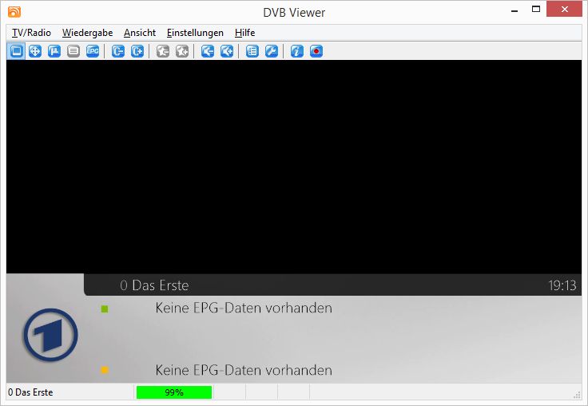588x406 pixels.
Task: Toggle the video window display icon
Action: pos(16,51)
